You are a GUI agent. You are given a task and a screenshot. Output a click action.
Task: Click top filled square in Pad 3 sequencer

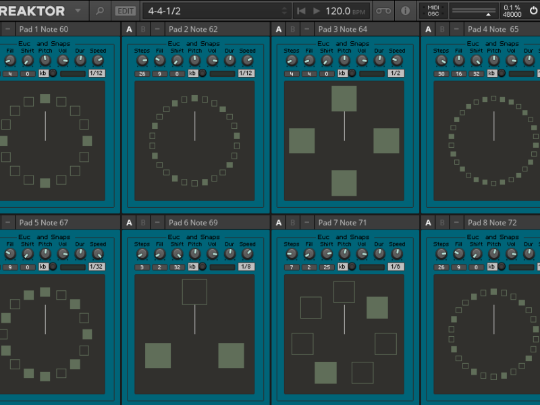click(x=344, y=99)
